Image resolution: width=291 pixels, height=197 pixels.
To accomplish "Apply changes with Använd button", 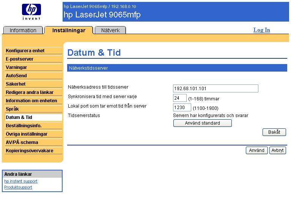I will 257,150.
